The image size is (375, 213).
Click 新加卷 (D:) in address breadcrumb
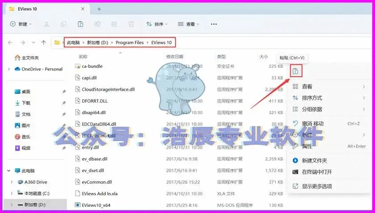click(98, 42)
